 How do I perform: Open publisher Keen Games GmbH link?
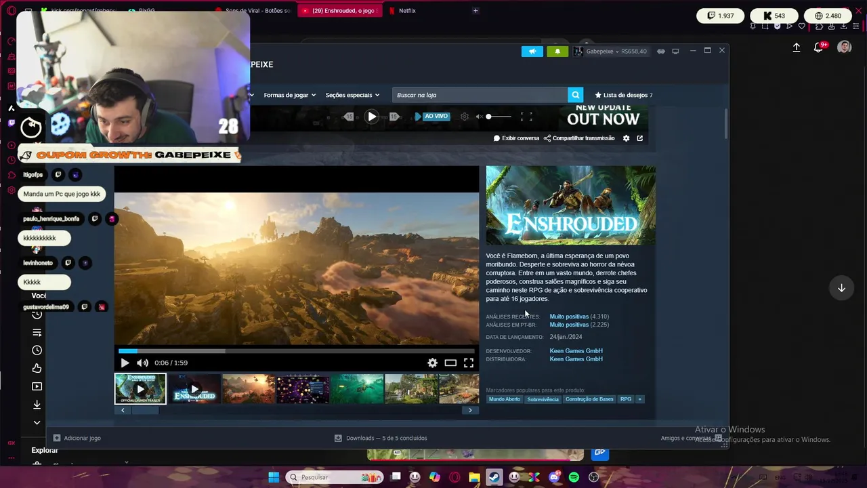tap(576, 359)
